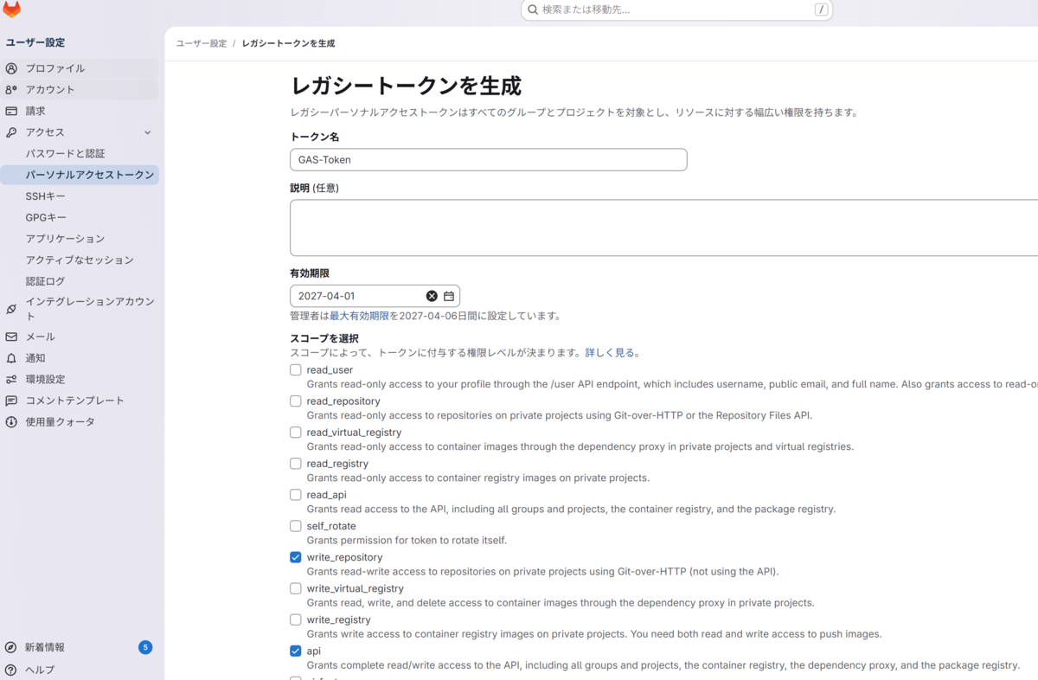
Task: Open 新着情報 at sidebar bottom
Action: pyautogui.click(x=80, y=647)
